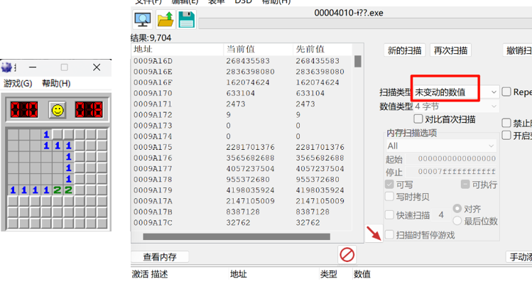Minimize the Minesweeper window

pyautogui.click(x=33, y=67)
